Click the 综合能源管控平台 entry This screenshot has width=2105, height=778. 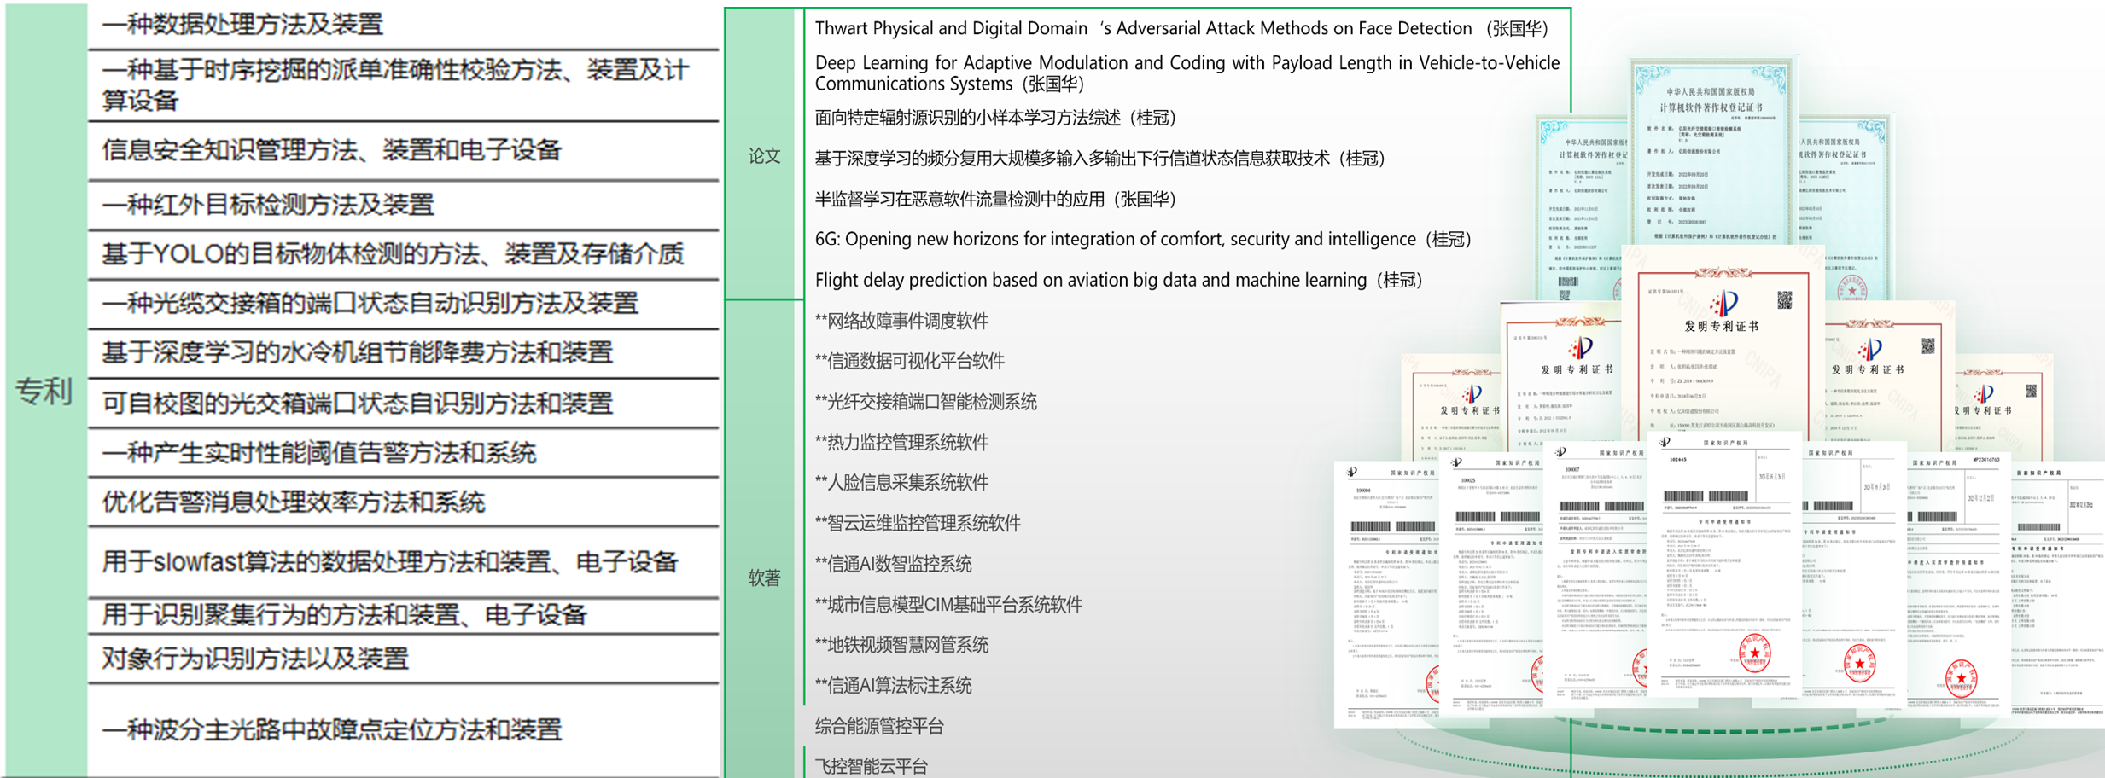879,726
